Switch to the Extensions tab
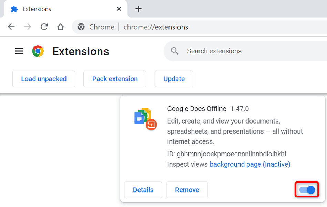327x207 pixels. pos(52,9)
